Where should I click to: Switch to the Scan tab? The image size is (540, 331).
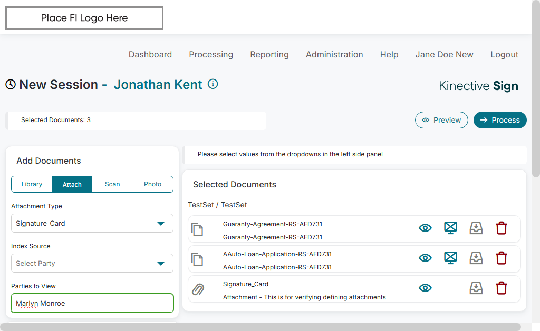[112, 184]
